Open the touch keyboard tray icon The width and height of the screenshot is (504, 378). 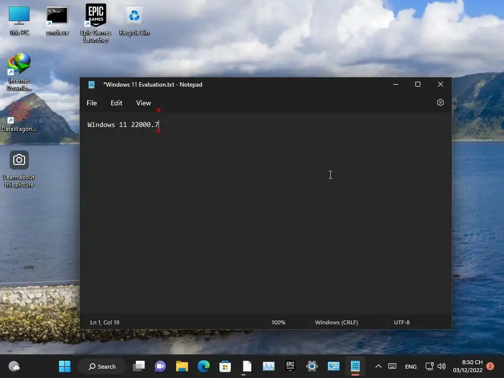click(x=392, y=366)
